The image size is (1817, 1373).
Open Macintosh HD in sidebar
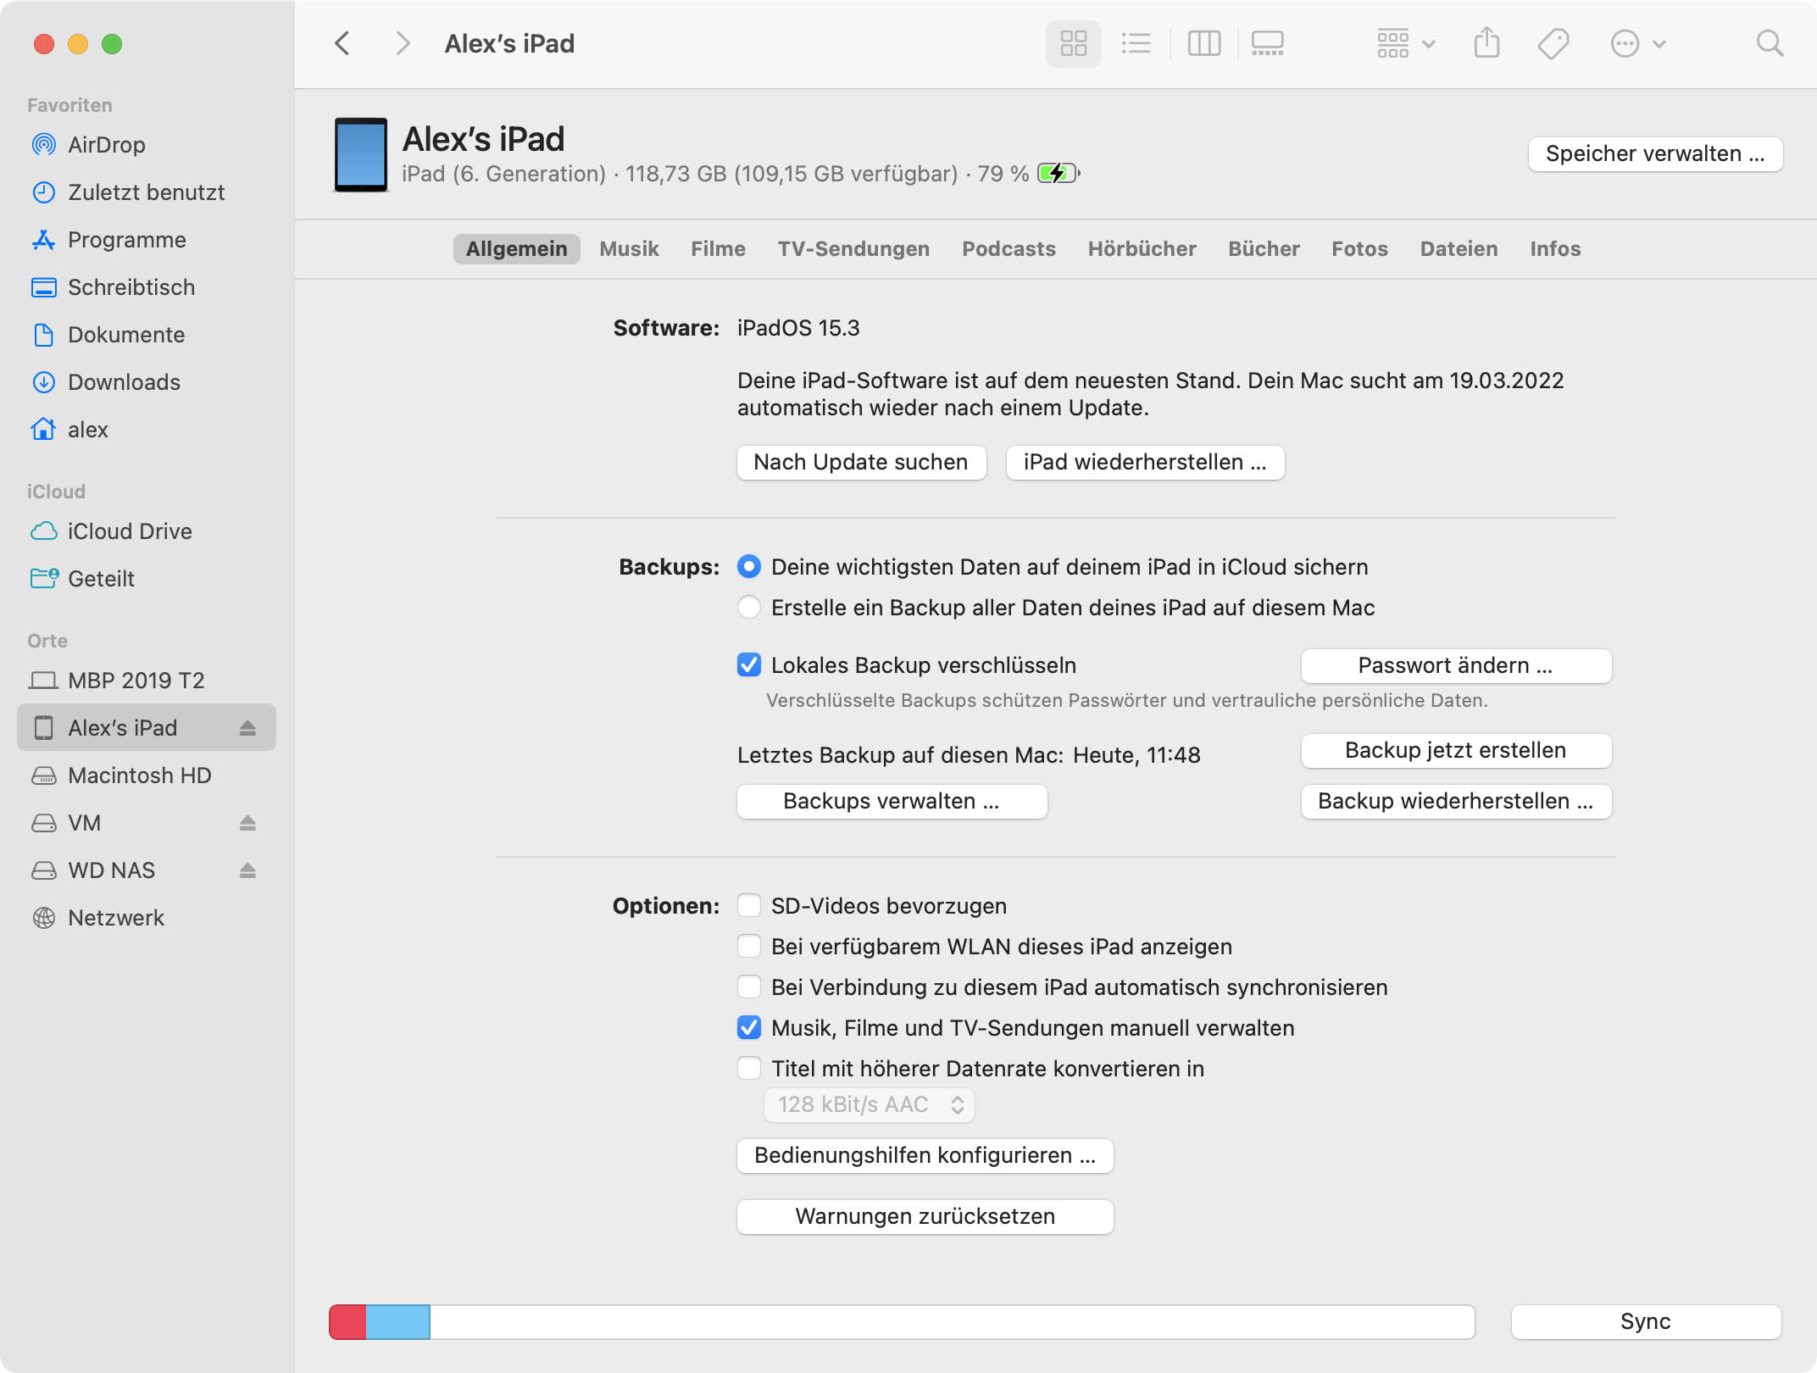(x=147, y=775)
